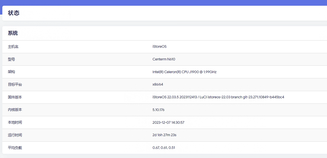
Task: Click the 5.10.176 kernel version value
Action: click(158, 110)
